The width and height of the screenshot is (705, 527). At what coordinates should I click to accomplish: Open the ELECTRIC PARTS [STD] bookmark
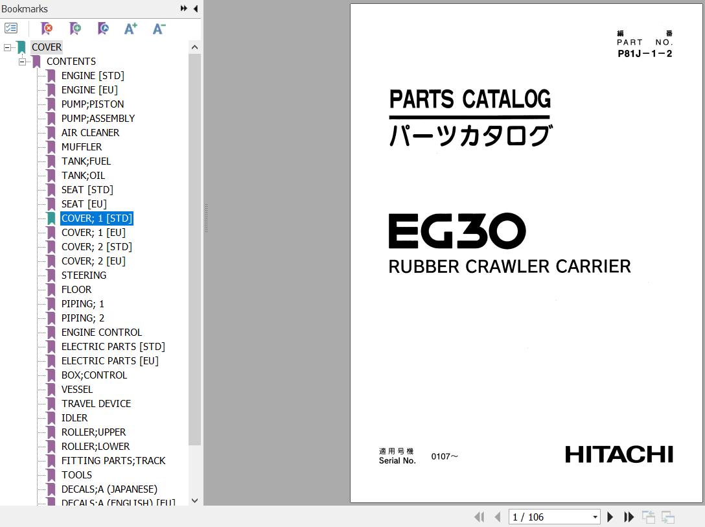(x=113, y=347)
